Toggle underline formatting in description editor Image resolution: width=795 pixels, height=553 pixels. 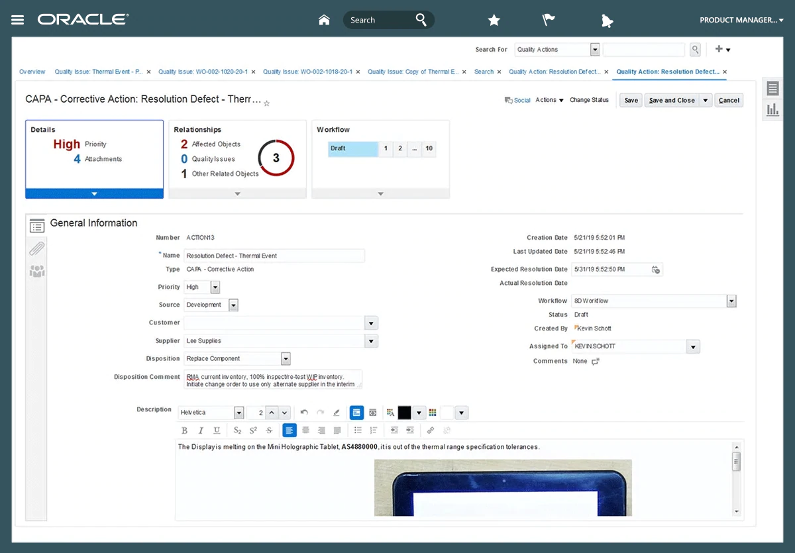point(217,430)
